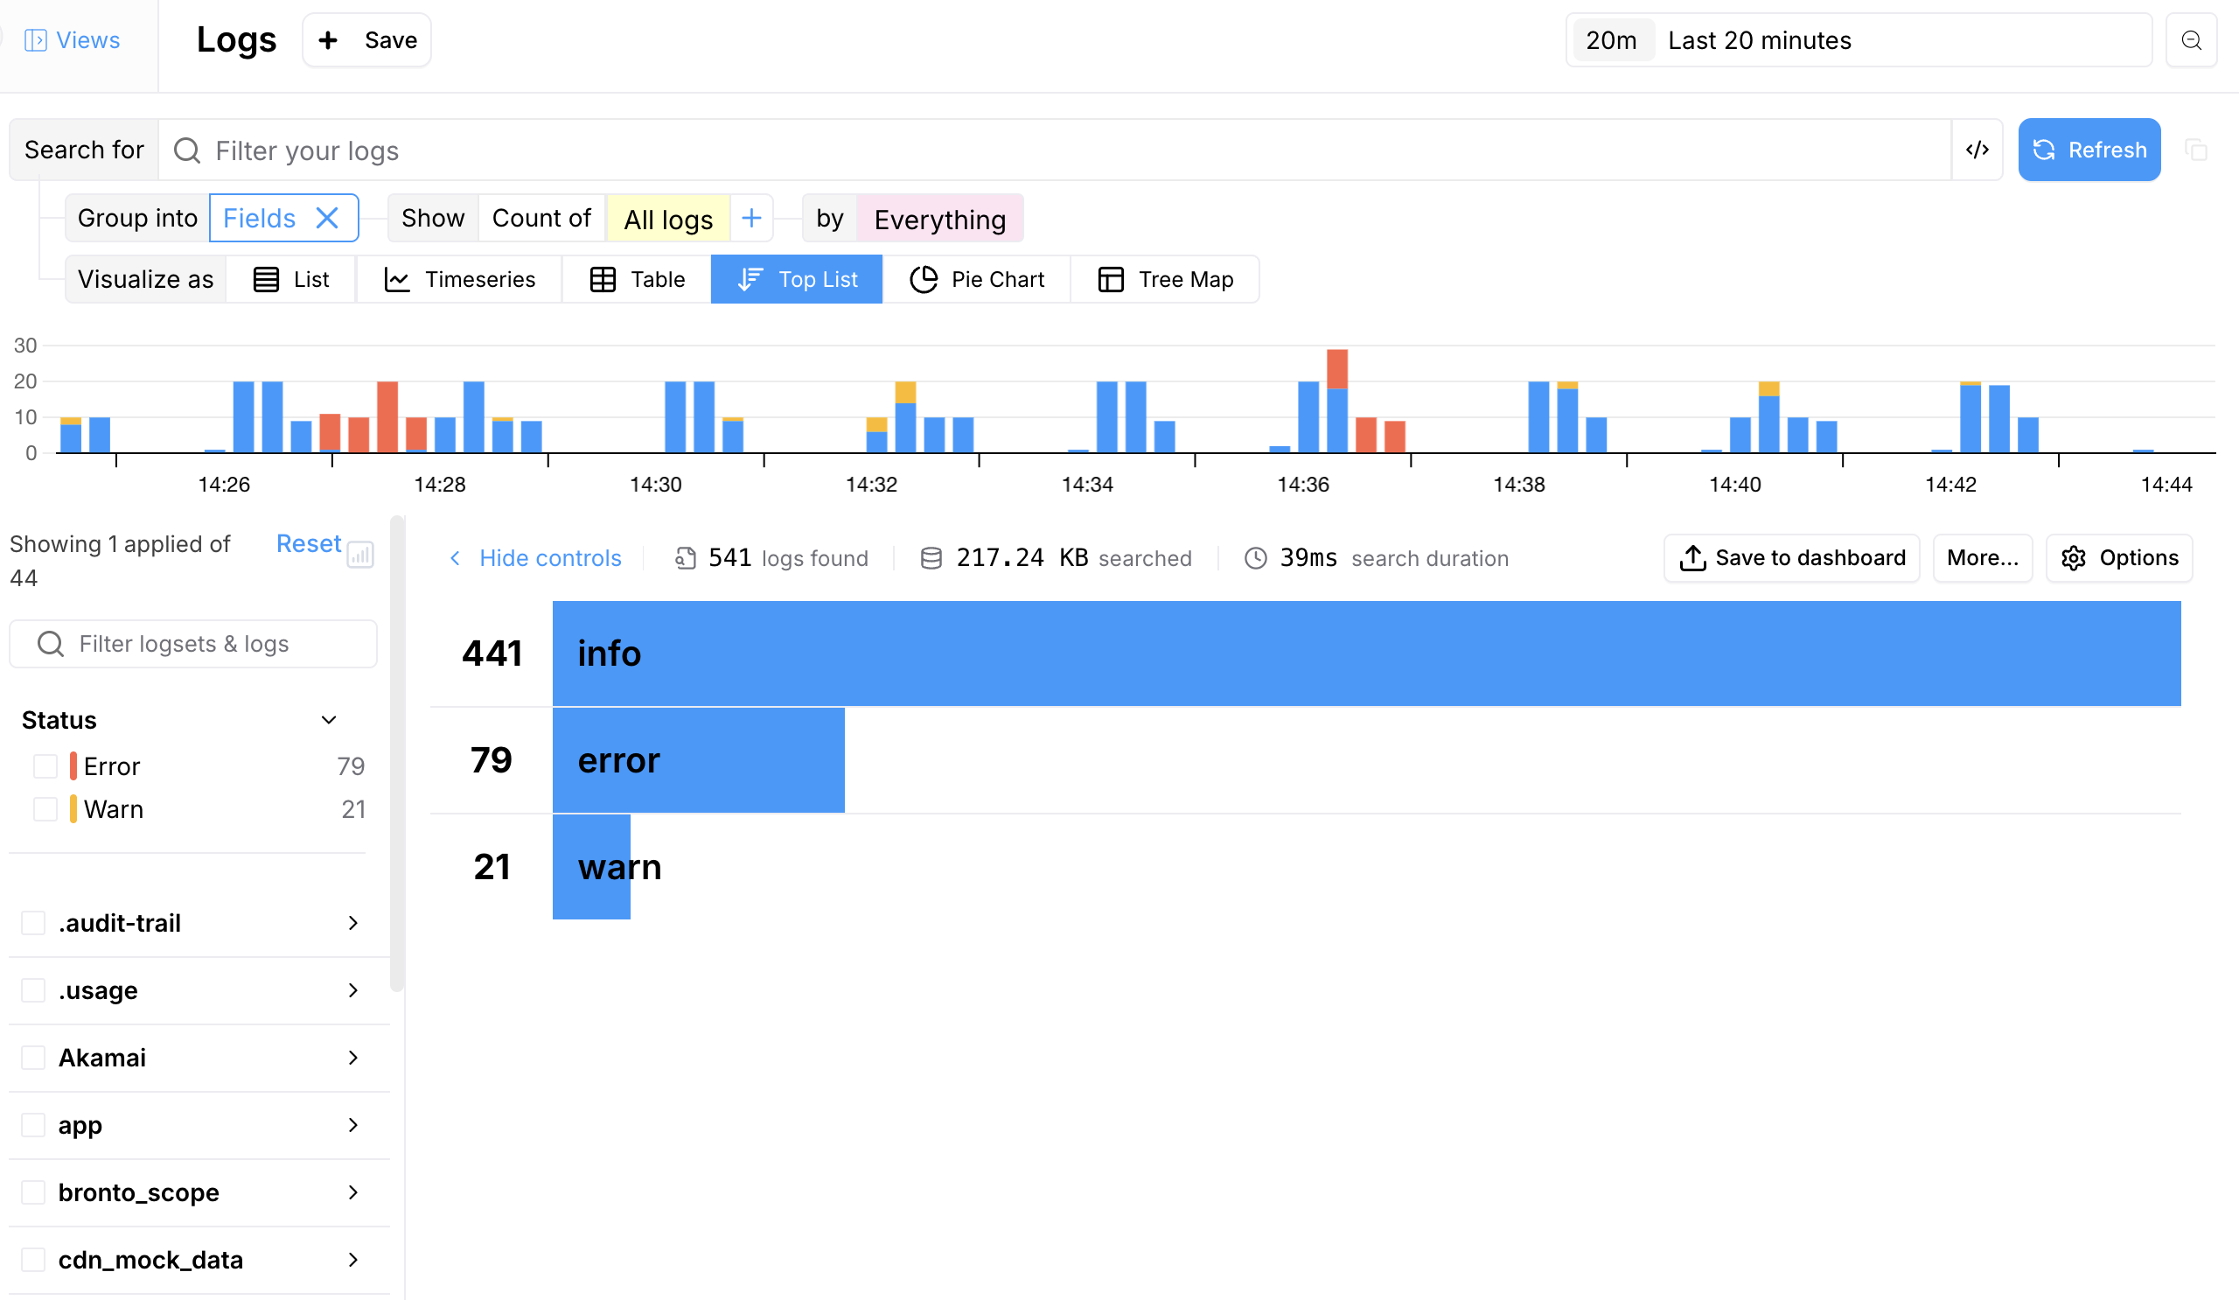This screenshot has height=1300, width=2239.
Task: Remove Fields grouping with X icon
Action: coord(327,219)
